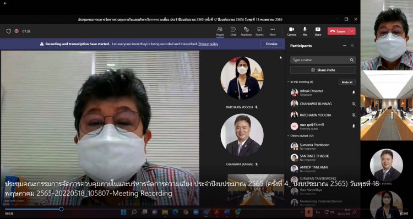Click the main speaker video feed
The width and height of the screenshot is (413, 219).
(x=100, y=128)
